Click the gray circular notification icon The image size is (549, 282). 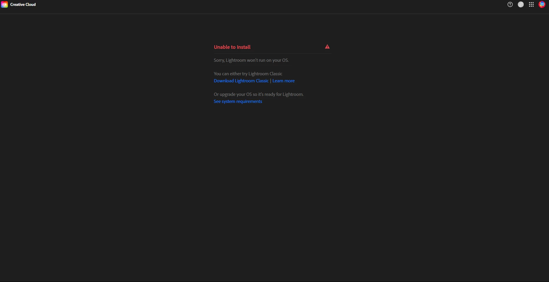pyautogui.click(x=521, y=4)
